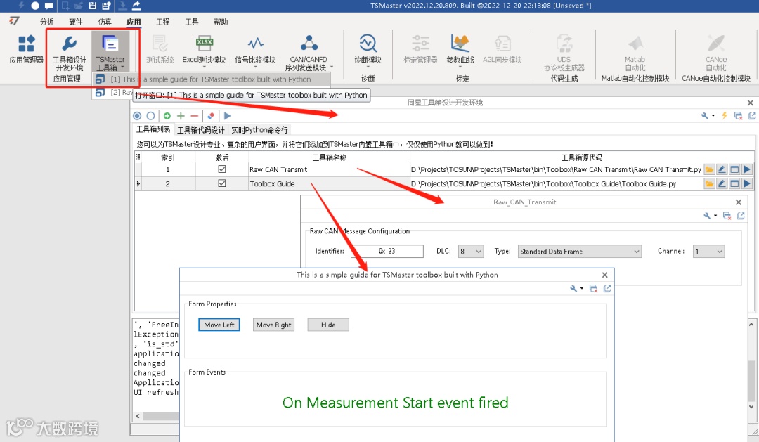Open the 诊断模块 diagnostic module
The width and height of the screenshot is (759, 442).
point(368,50)
